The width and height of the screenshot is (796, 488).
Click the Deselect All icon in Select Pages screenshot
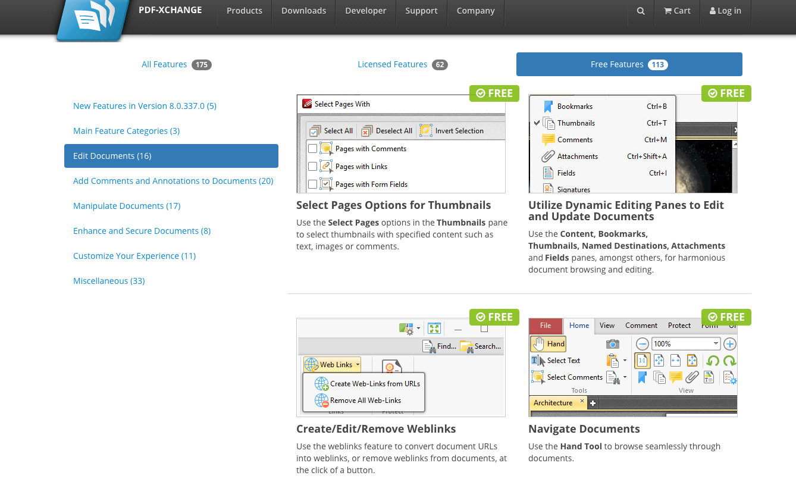(x=366, y=130)
